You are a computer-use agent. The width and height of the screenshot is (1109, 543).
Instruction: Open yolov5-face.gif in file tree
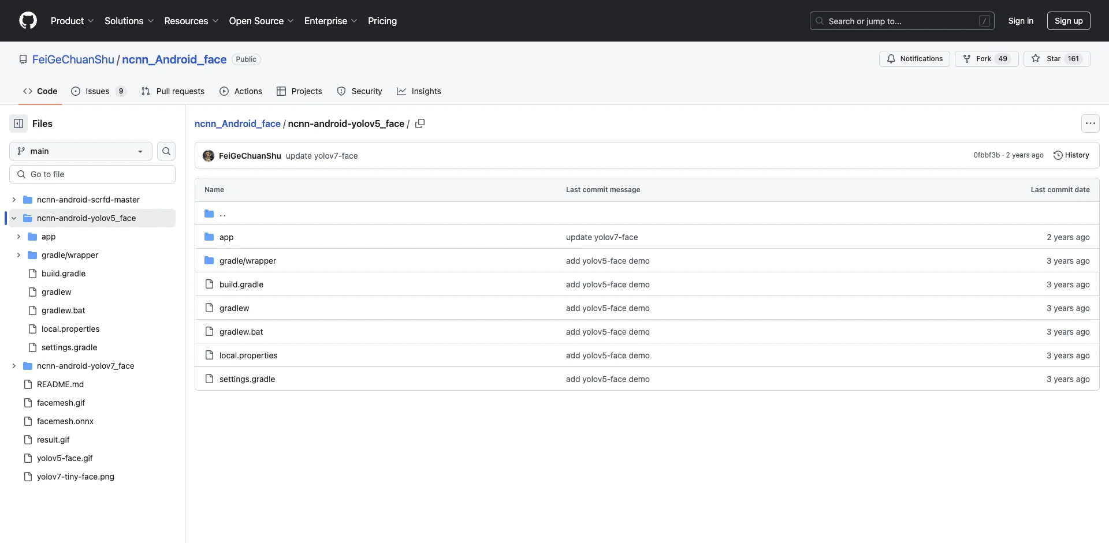coord(65,458)
